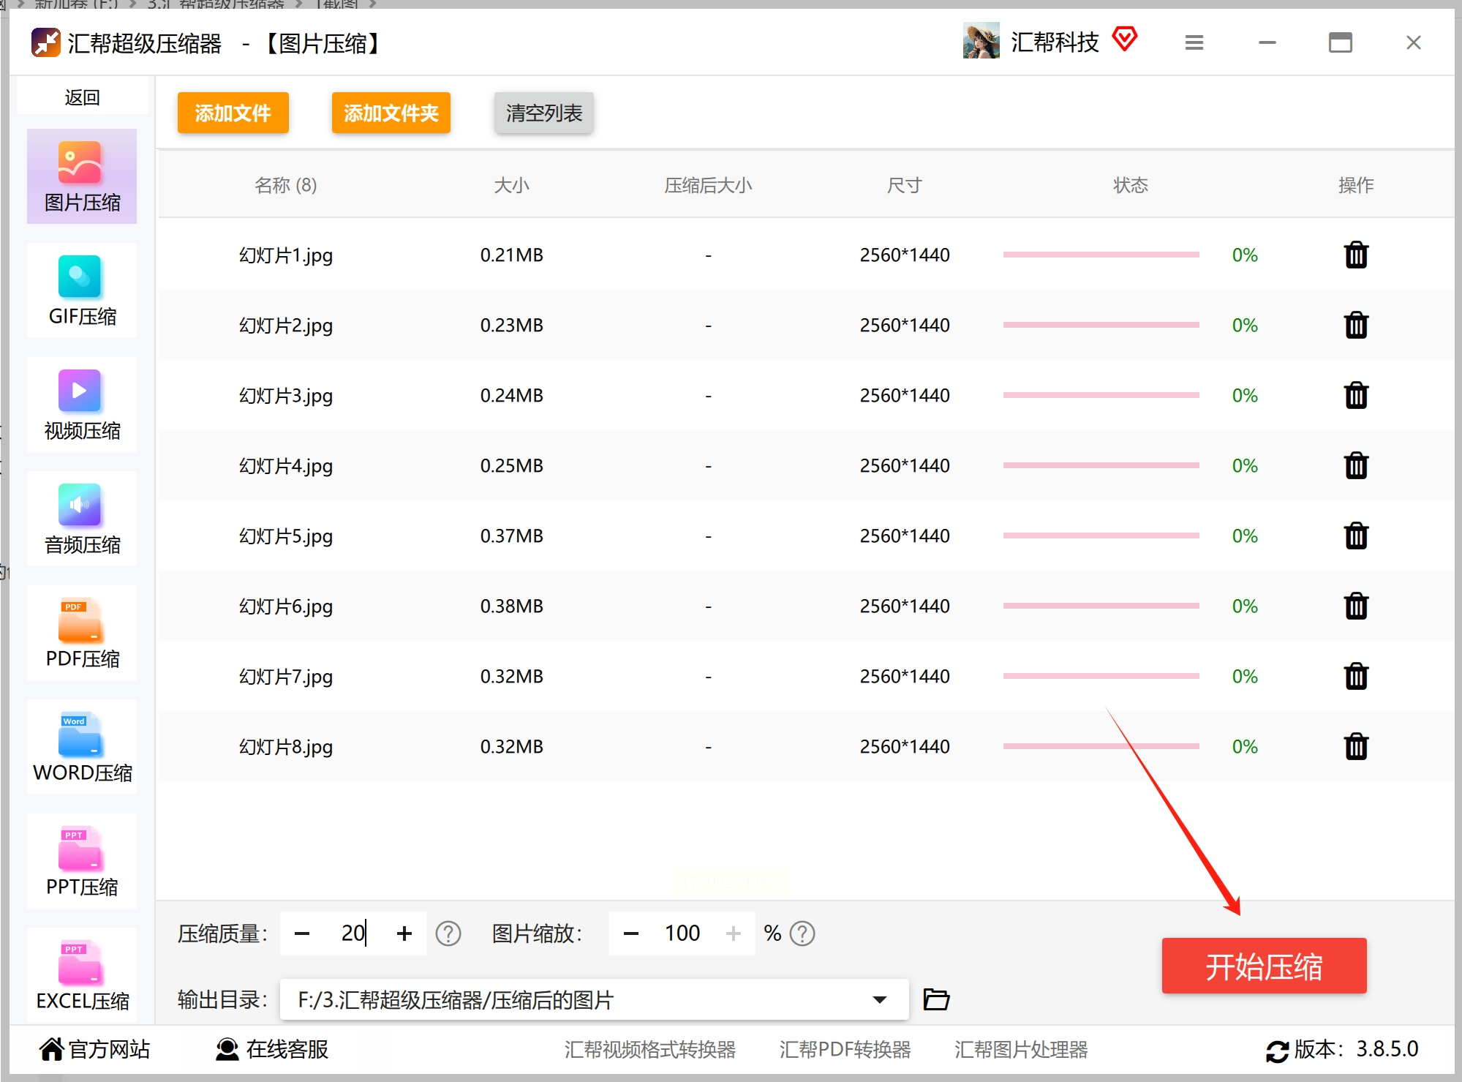Select the 视频压缩 video compression icon
This screenshot has width=1462, height=1082.
[80, 391]
